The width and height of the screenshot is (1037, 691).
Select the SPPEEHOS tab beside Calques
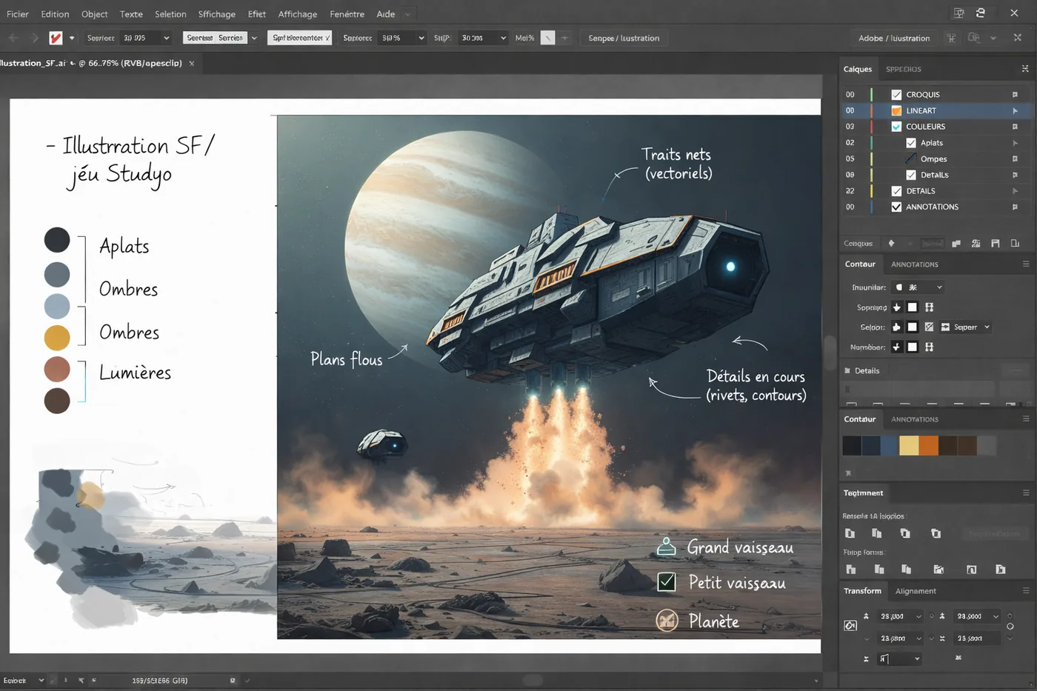904,70
